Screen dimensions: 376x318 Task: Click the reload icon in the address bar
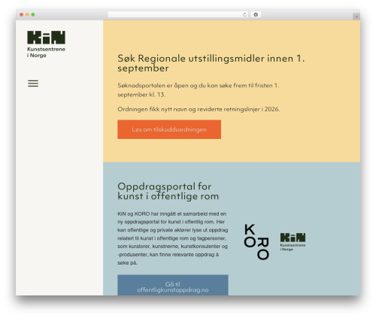pyautogui.click(x=244, y=15)
